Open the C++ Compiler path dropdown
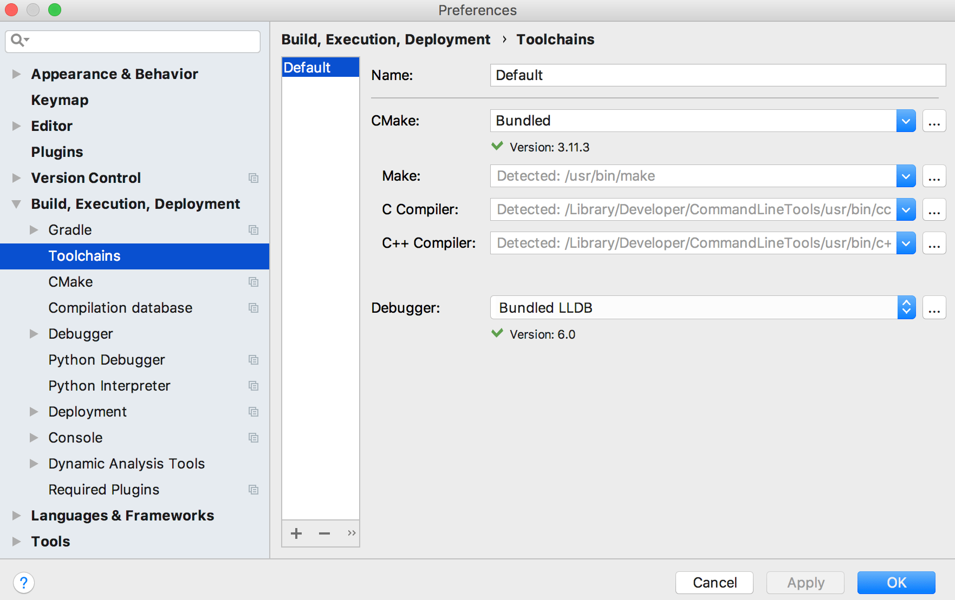The height and width of the screenshot is (600, 955). click(906, 243)
